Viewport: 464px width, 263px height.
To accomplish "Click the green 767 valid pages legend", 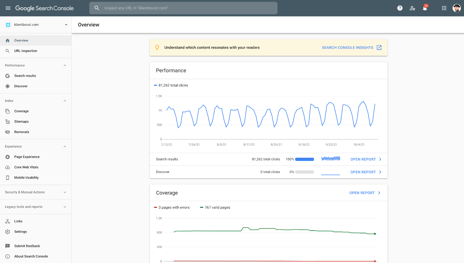I will (215, 207).
